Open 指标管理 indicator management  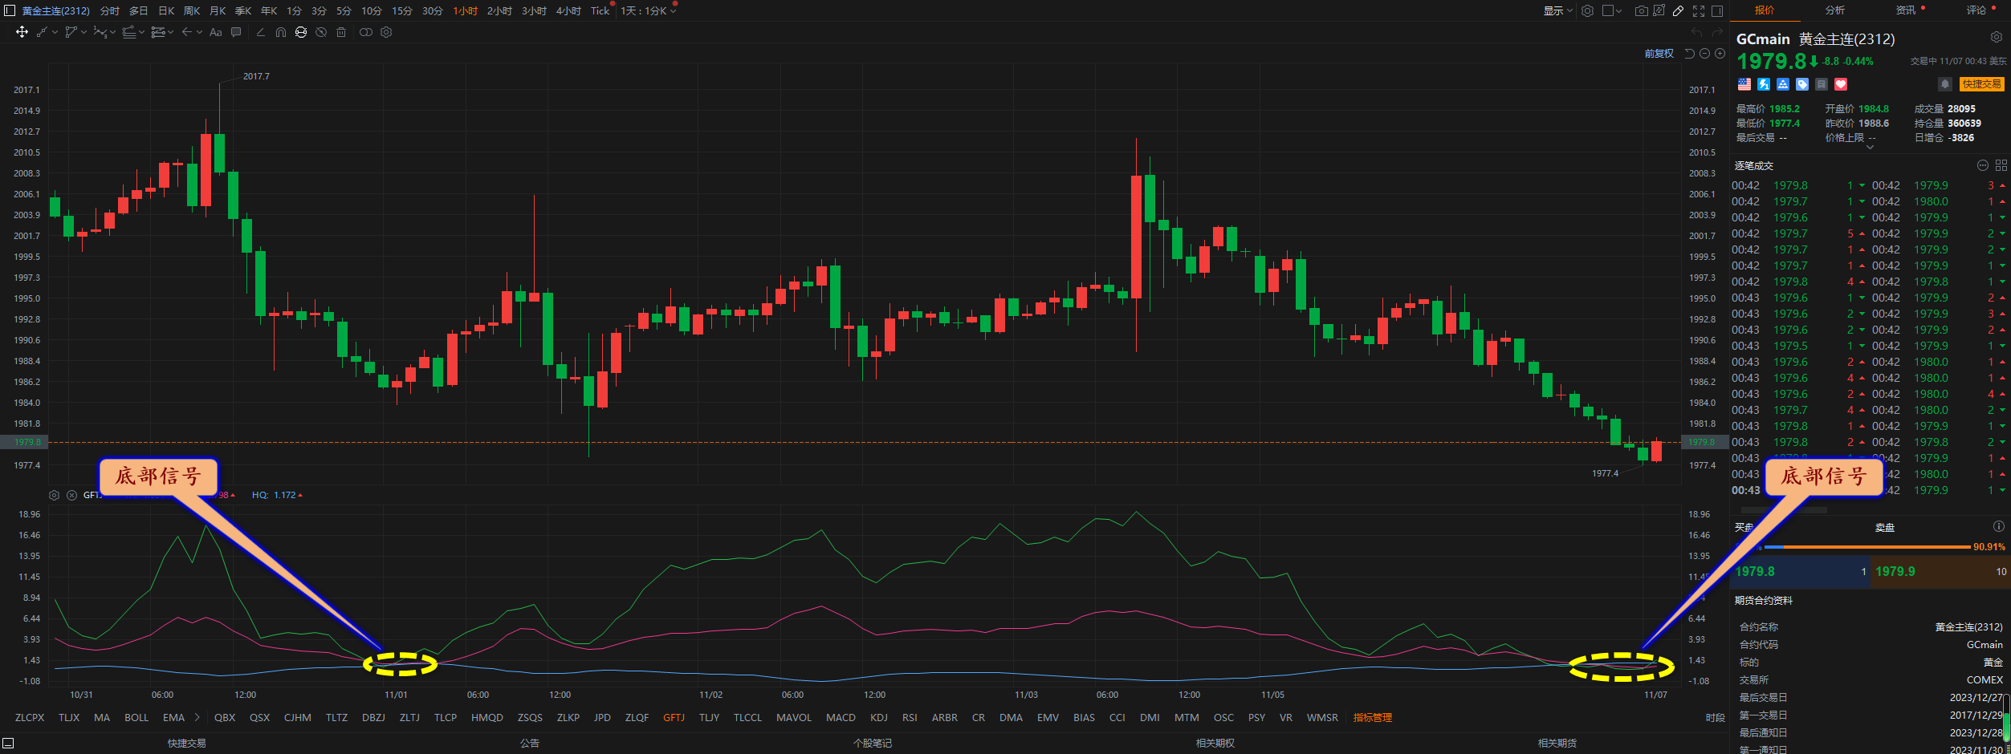(1373, 717)
